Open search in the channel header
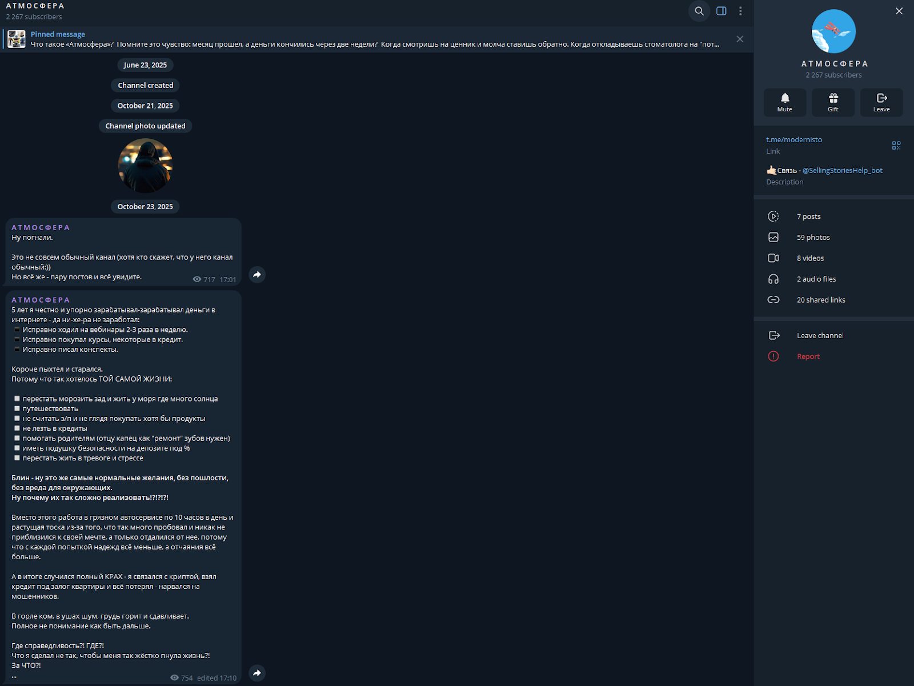914x686 pixels. pos(699,11)
